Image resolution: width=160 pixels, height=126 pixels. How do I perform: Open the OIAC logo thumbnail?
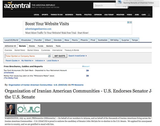click(x=29, y=109)
